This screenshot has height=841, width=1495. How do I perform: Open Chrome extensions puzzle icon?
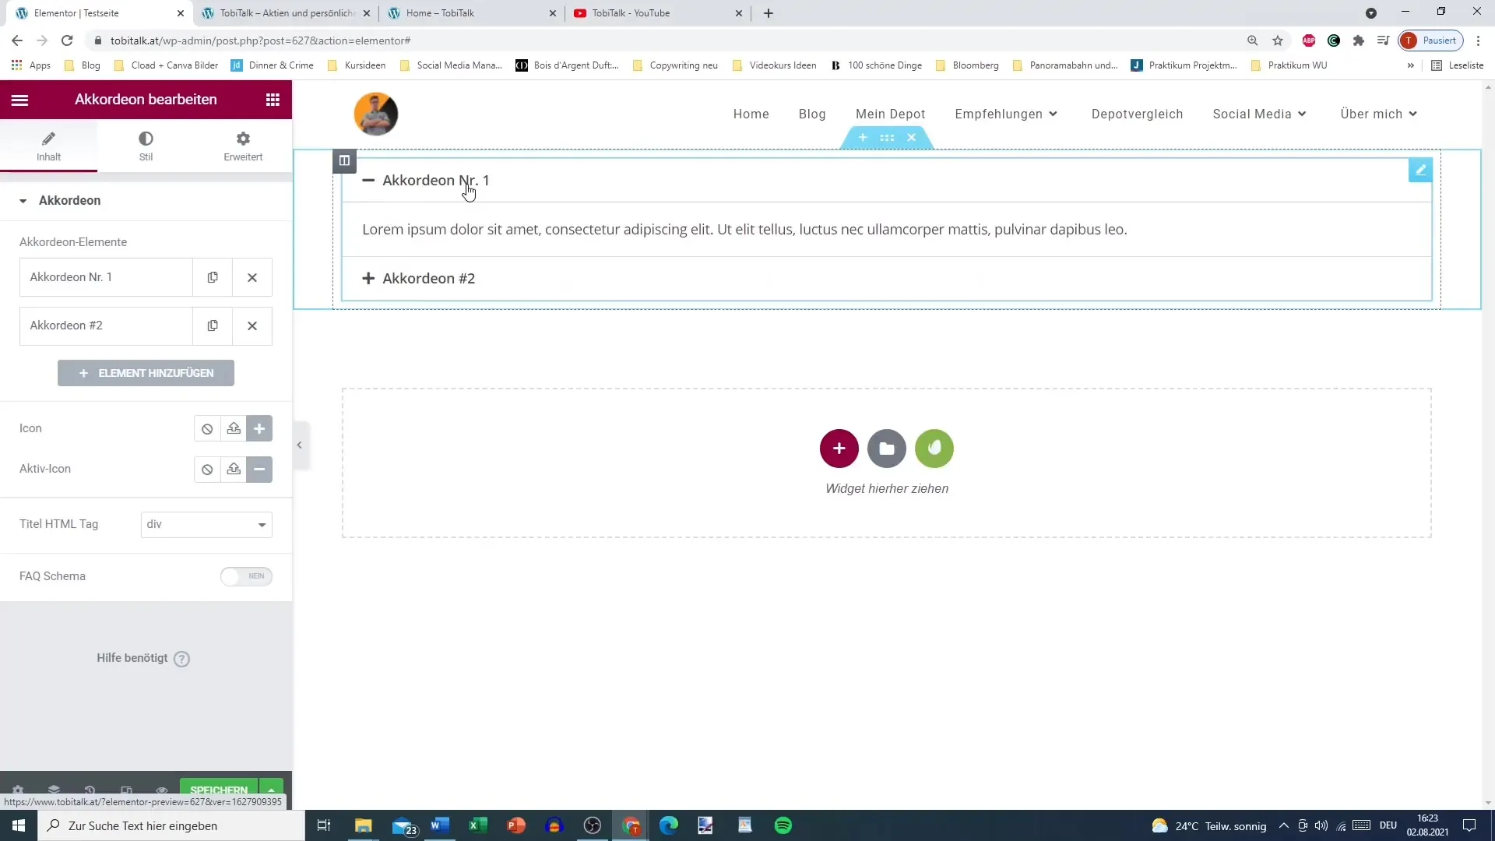coord(1358,40)
